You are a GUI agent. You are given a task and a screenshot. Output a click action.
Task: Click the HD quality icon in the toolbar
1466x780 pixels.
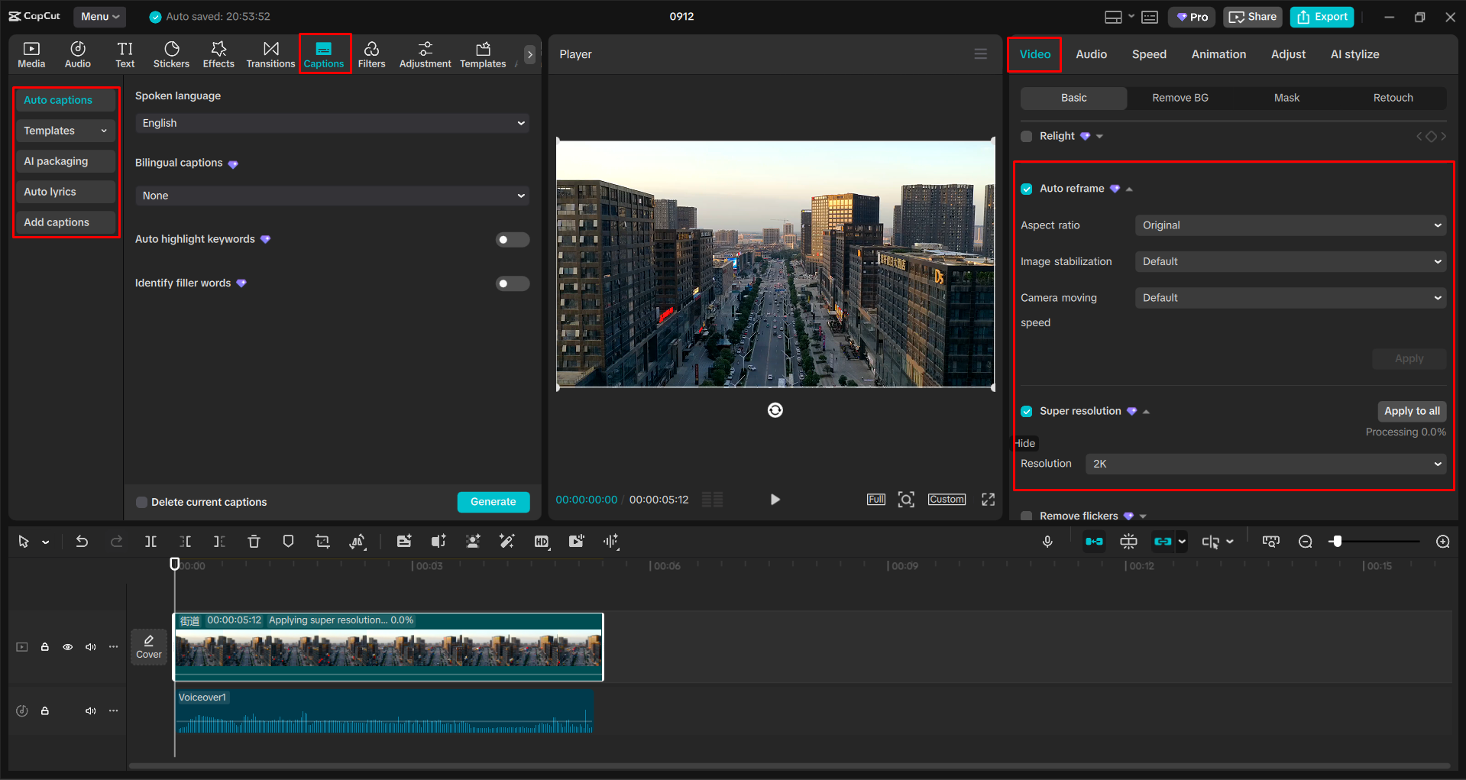[x=542, y=541]
